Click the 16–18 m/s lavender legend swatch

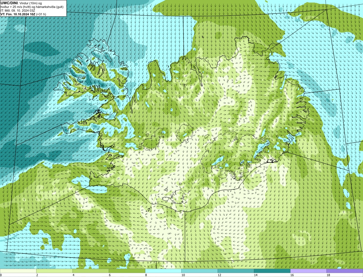point(309,271)
